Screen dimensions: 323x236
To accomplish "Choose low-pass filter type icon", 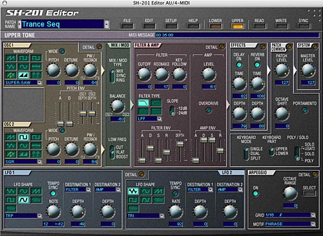I will point(143,103).
